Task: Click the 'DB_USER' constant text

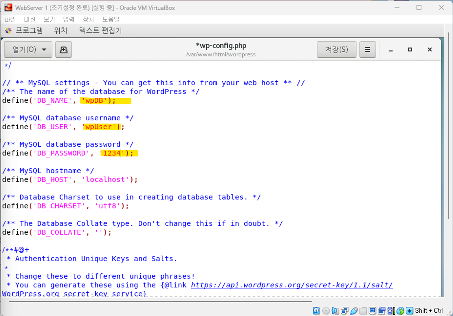Action: coord(53,127)
